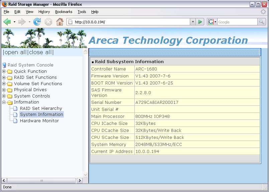Viewport: 269px width, 192px height.
Task: Click the throbber activity icon on the menu bar
Action: [263, 12]
